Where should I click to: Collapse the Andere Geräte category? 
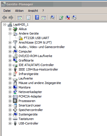[10, 33]
